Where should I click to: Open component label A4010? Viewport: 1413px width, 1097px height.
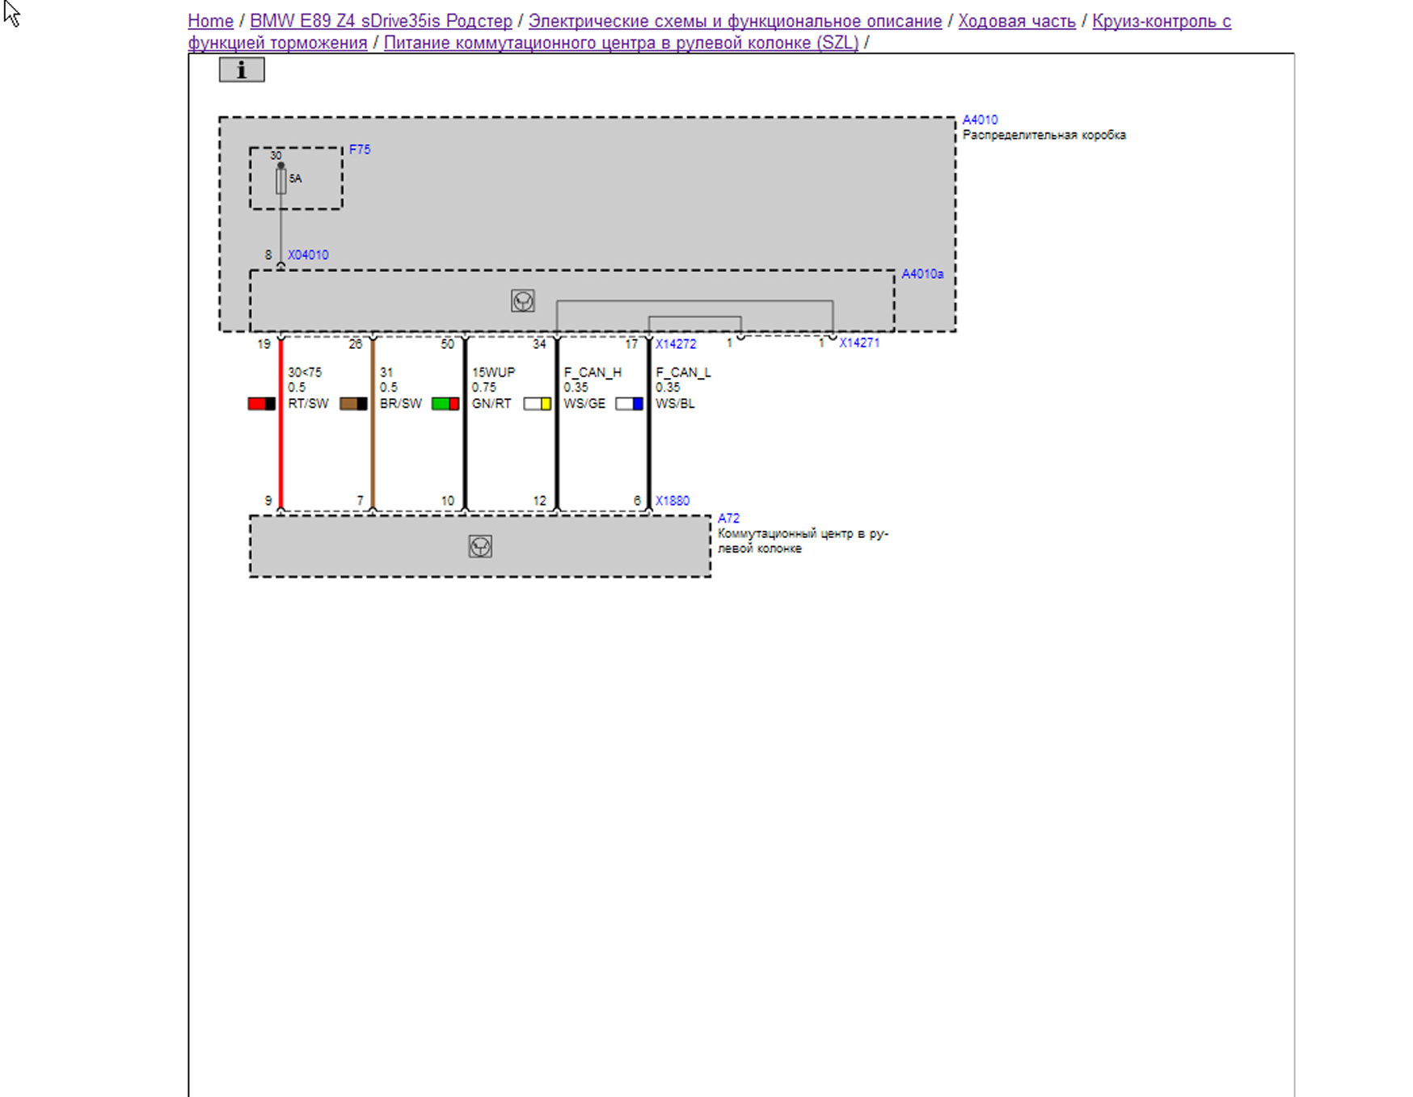tap(980, 120)
